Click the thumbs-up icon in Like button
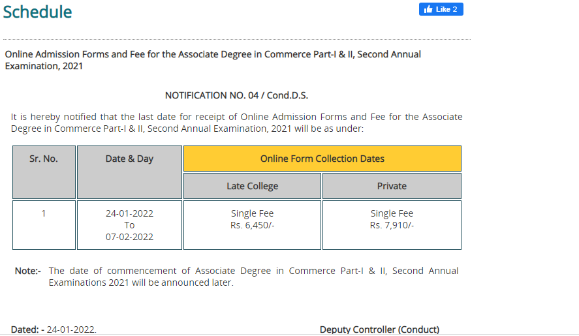This screenshot has height=336, width=579. (428, 9)
